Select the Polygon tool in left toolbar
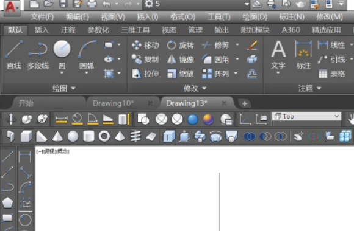This screenshot has height=231, width=354. click(x=7, y=202)
